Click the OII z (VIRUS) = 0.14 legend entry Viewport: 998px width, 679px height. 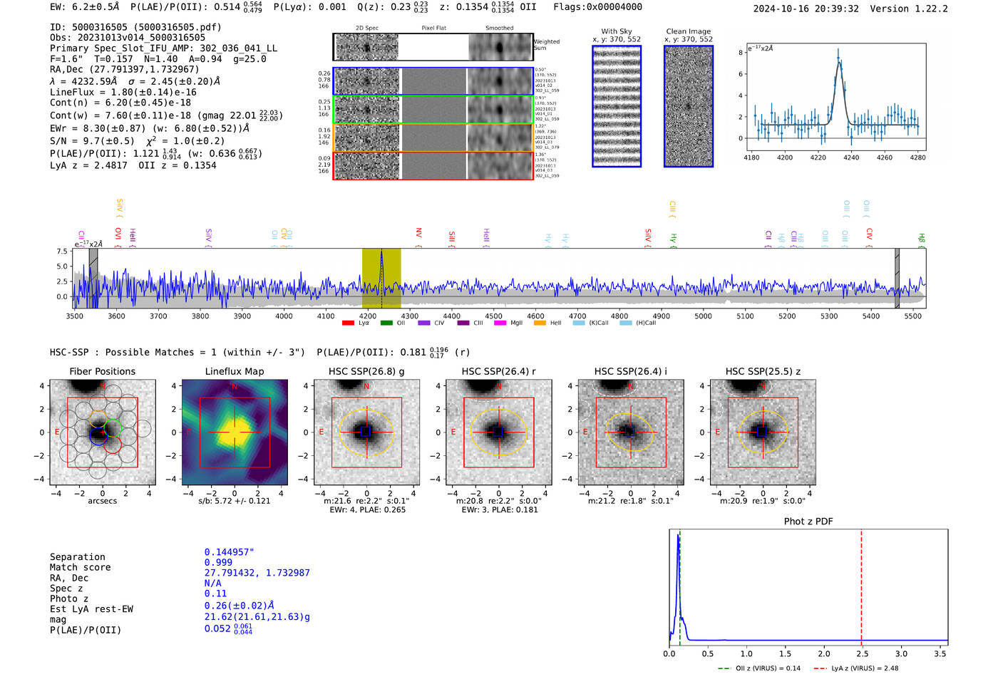(759, 668)
